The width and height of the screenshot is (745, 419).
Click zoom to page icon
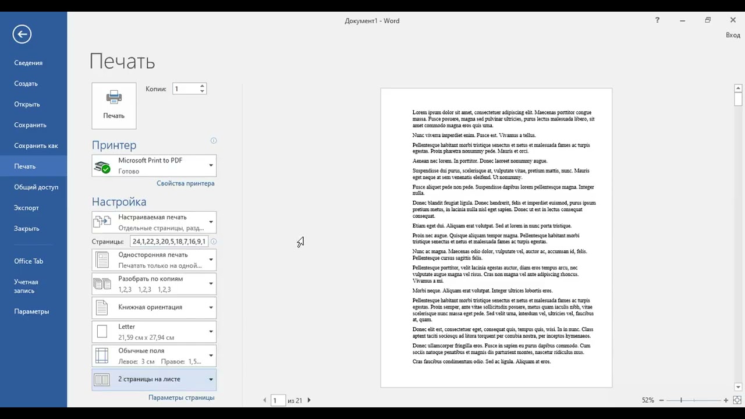(737, 400)
